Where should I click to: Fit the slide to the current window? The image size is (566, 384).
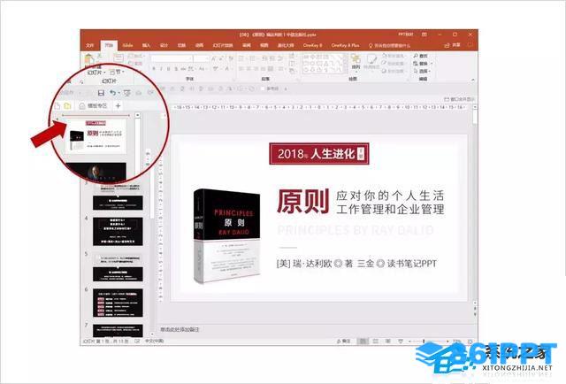(470, 341)
